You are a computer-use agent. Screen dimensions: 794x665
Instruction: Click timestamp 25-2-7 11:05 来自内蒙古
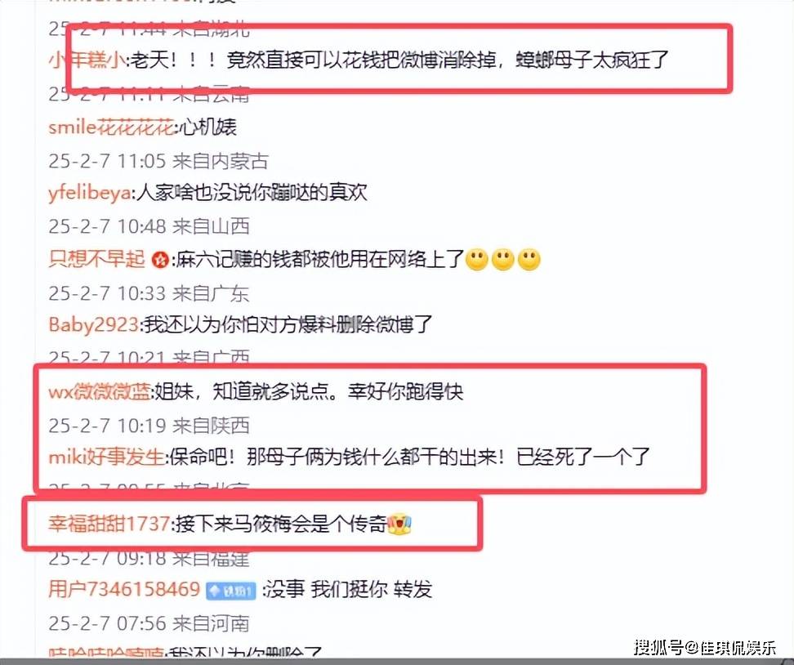[x=158, y=161]
